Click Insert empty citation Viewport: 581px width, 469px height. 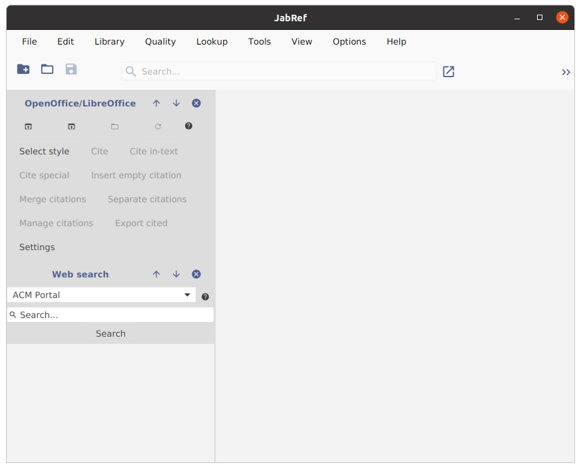click(x=136, y=176)
